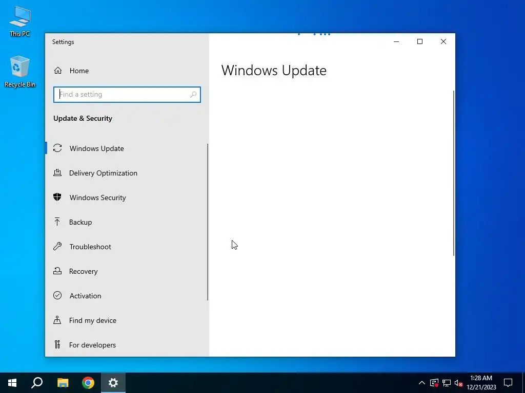525x393 pixels.
Task: Open taskbar Search magnifier
Action: 37,383
